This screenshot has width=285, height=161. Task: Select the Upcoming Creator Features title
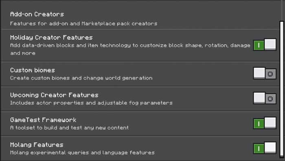pos(54,95)
